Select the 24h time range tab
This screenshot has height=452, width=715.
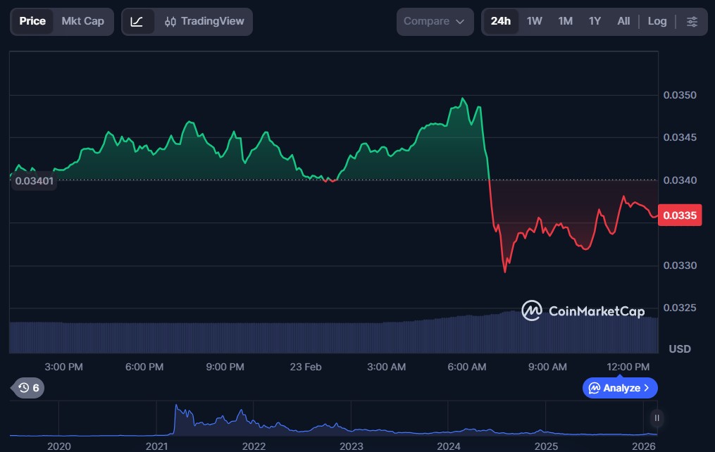[x=500, y=21]
